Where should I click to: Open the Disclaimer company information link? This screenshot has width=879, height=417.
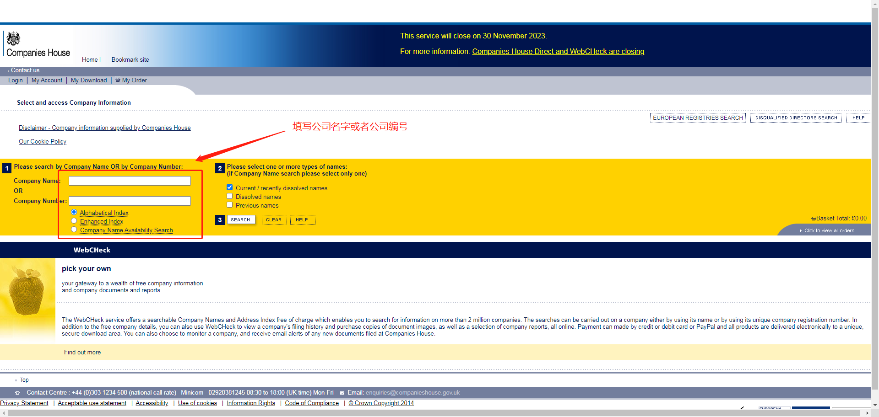(105, 128)
